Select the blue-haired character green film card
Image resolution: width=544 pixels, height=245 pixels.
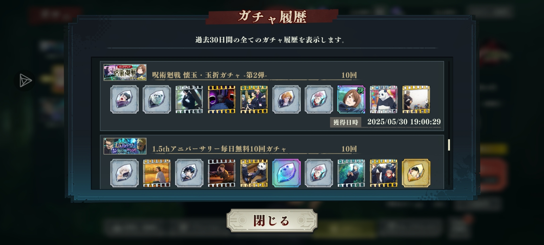pos(351,173)
